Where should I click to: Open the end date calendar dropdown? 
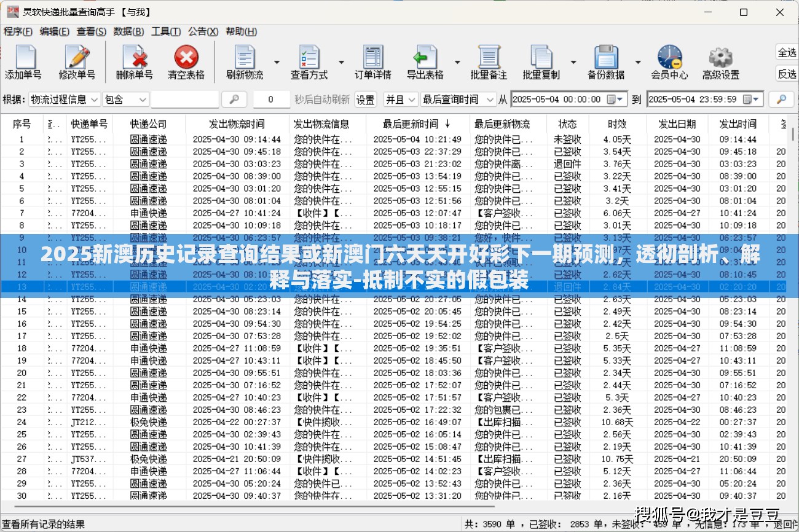click(x=751, y=99)
